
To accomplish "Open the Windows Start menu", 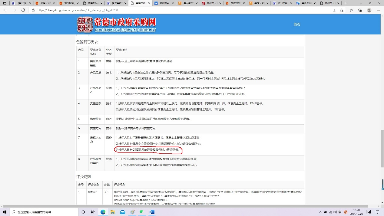I will click(x=5, y=212).
